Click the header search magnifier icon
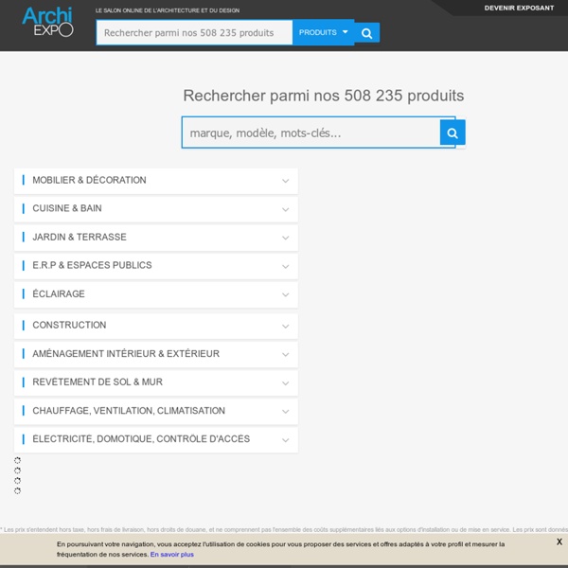 pos(367,33)
